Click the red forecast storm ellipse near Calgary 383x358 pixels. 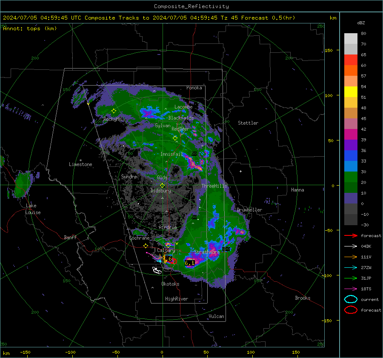pyautogui.click(x=172, y=261)
